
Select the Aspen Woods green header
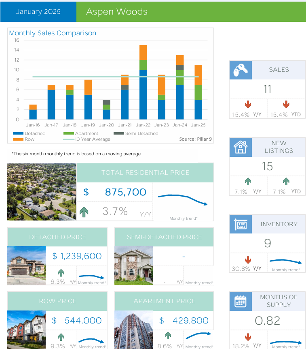coord(191,12)
